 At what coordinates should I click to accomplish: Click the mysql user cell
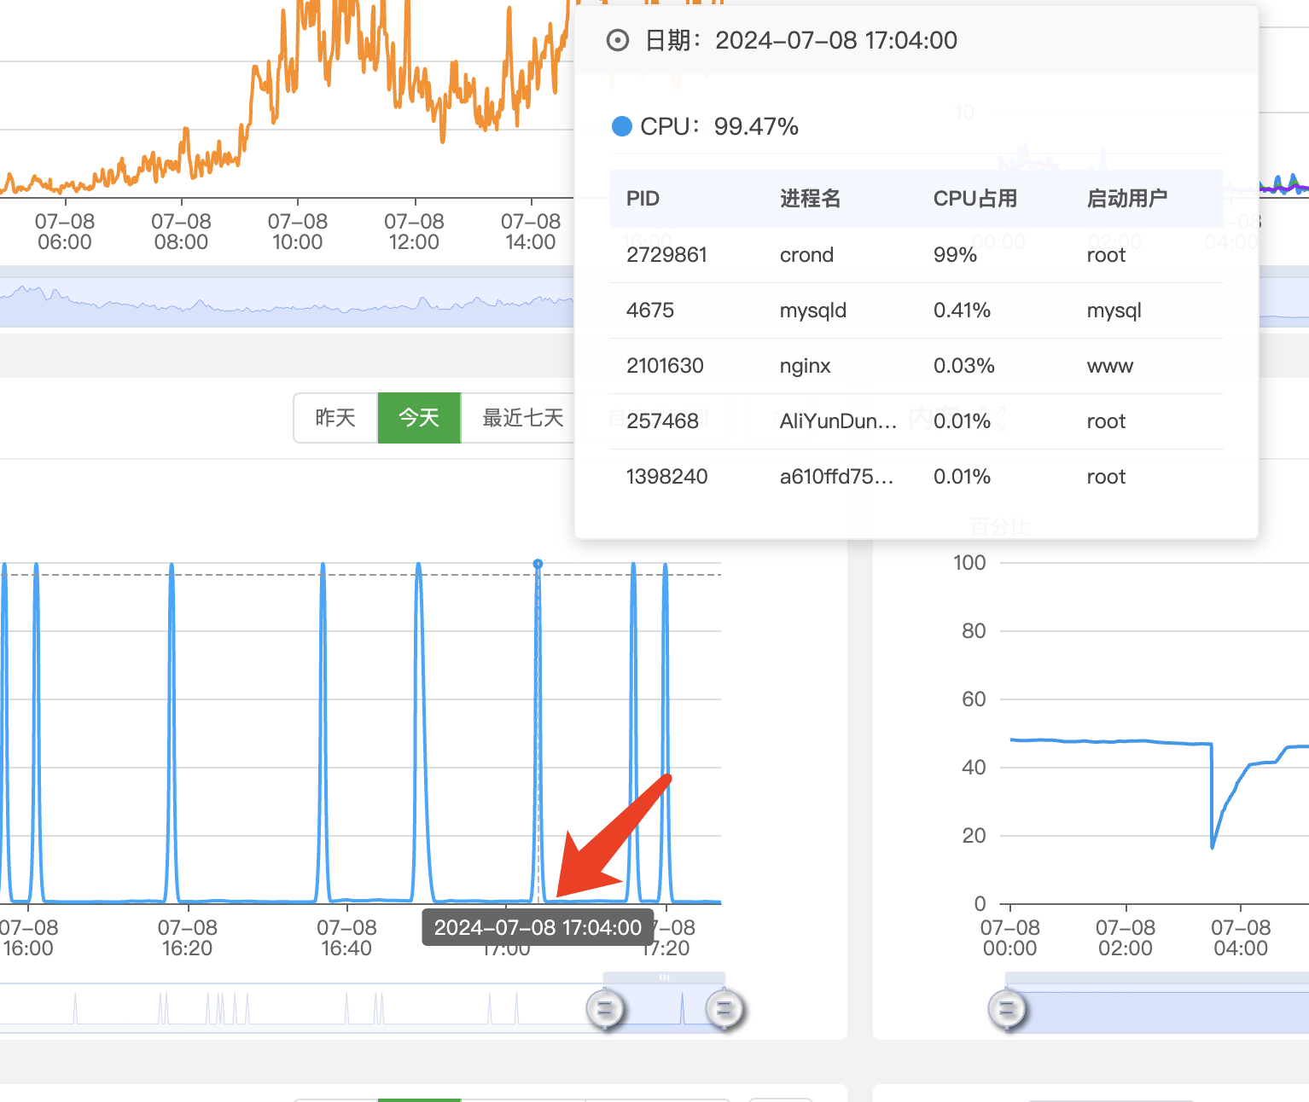1114,310
